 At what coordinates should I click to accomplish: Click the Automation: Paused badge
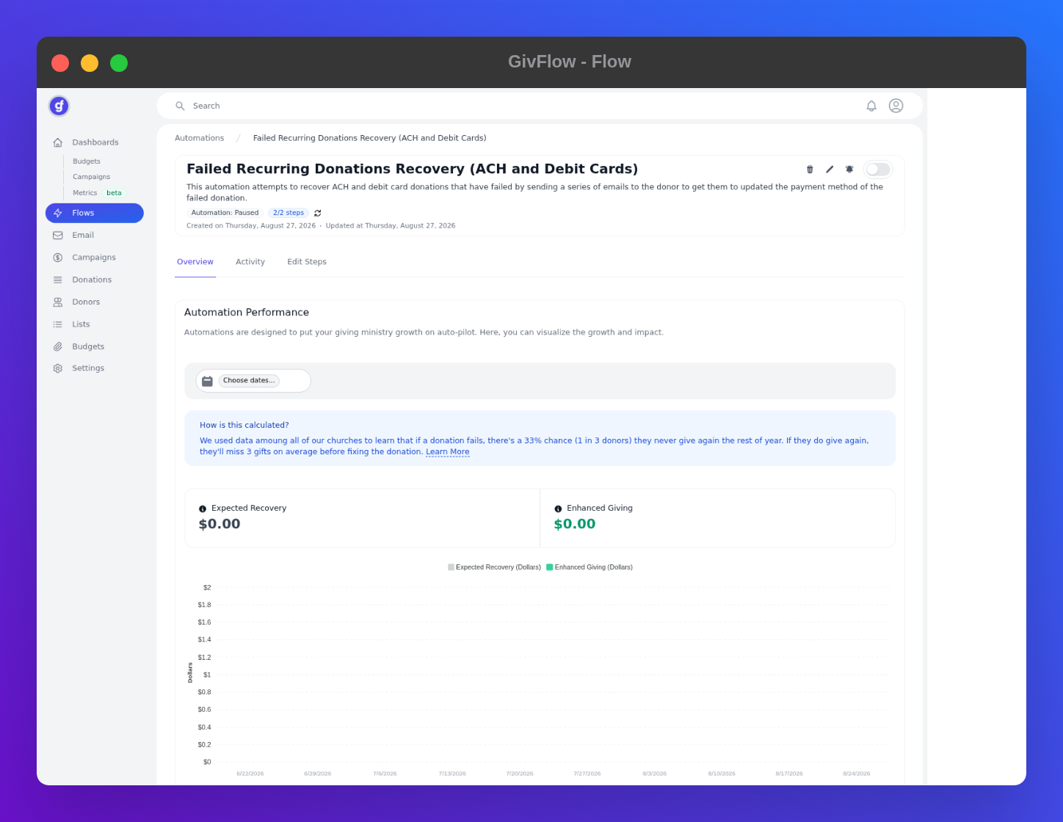coord(225,213)
